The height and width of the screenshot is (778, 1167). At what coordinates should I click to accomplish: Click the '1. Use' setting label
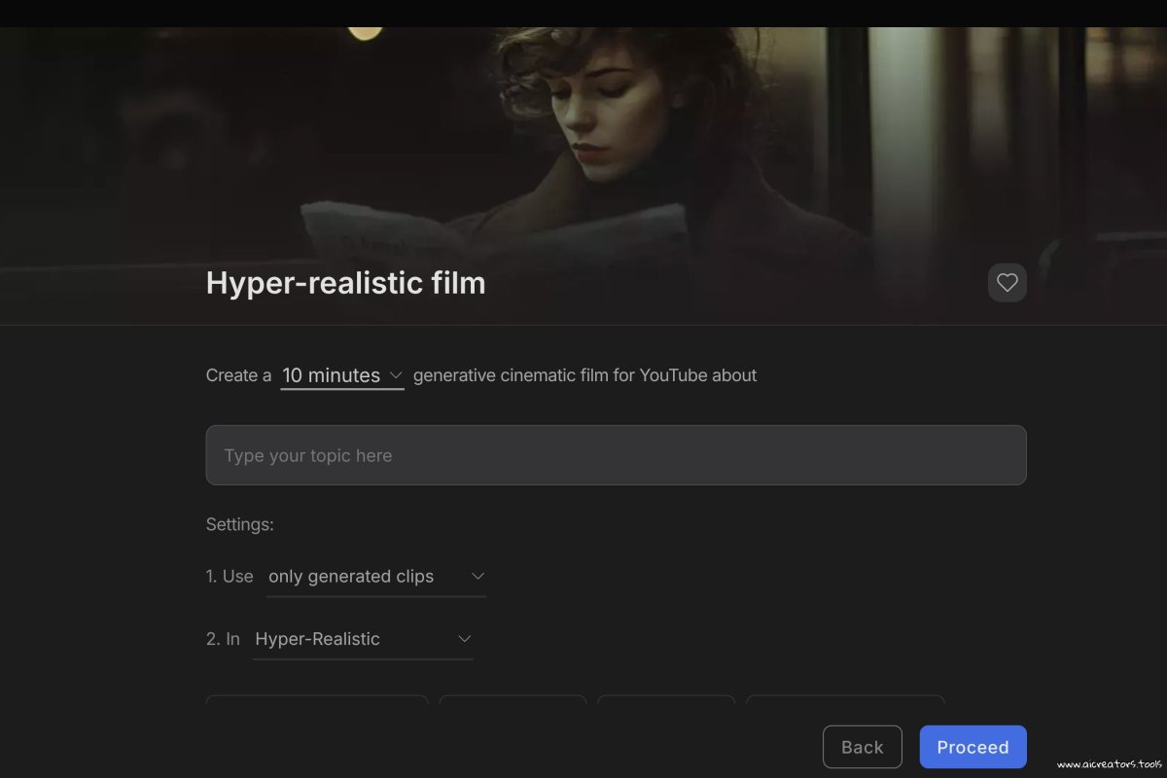point(230,576)
